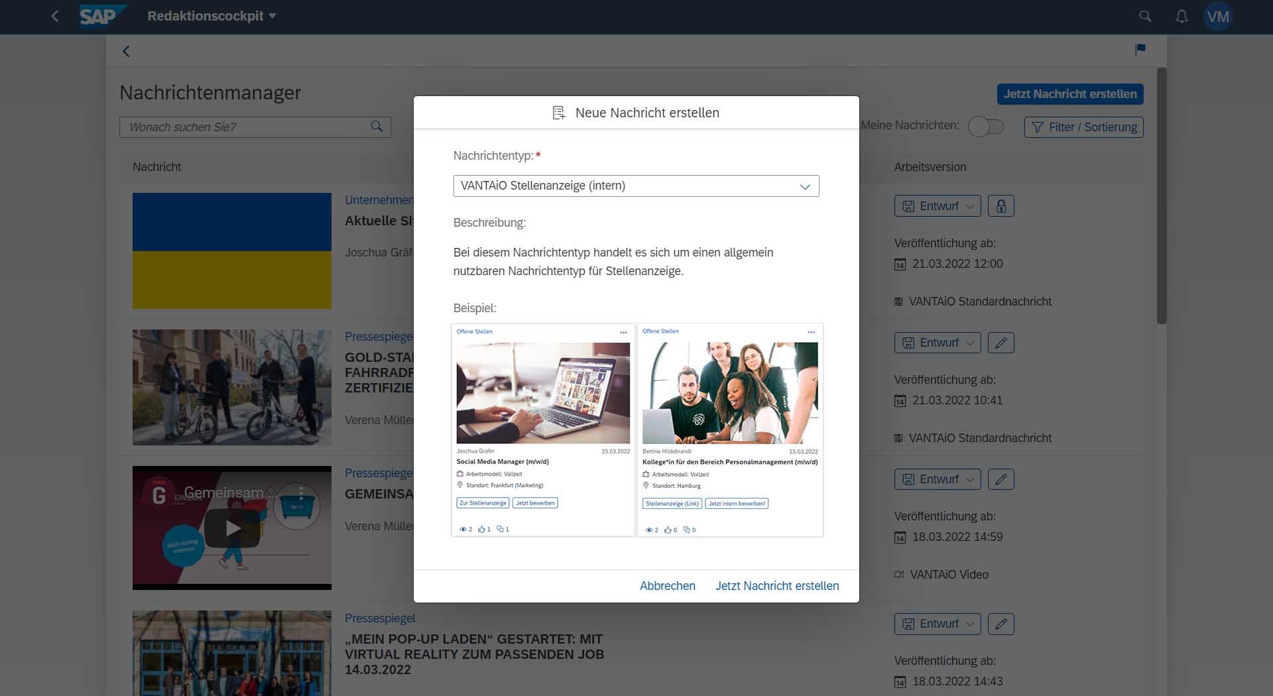Screen dimensions: 1273x696
Task: Open Filter / Sortierung options
Action: coord(1083,127)
